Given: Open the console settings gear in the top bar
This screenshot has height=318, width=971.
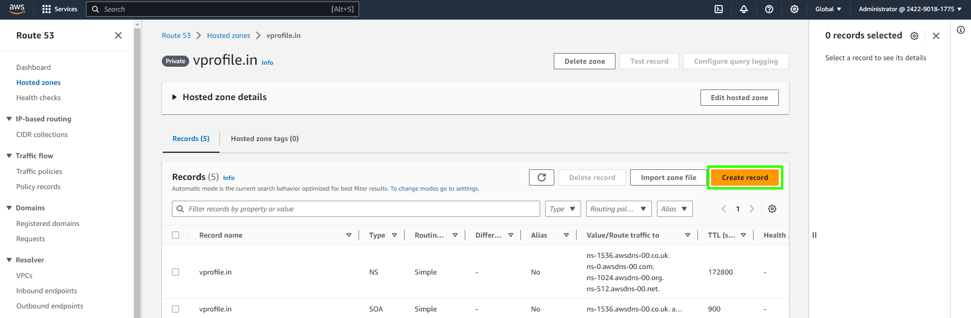Looking at the screenshot, I should pos(795,9).
